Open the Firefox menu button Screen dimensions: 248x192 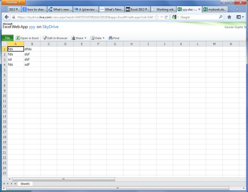13,2
